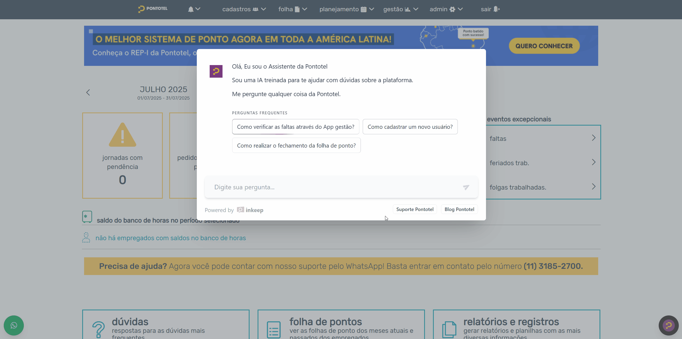Viewport: 682px width, 339px height.
Task: Click the cadastros people icon
Action: 255,9
